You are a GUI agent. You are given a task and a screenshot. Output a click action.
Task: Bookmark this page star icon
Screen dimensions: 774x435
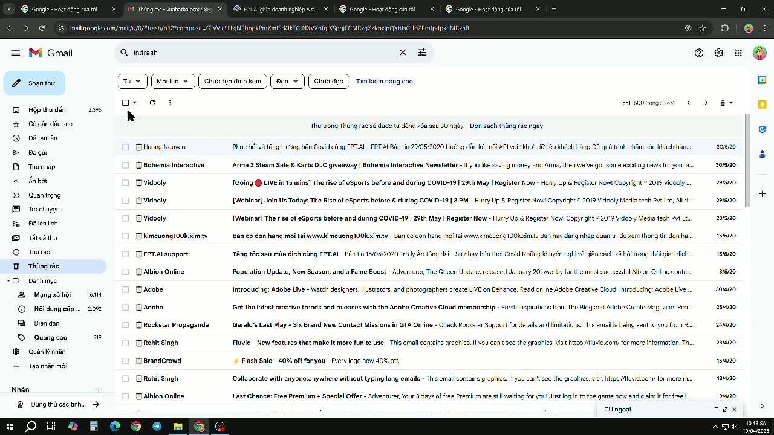[702, 28]
